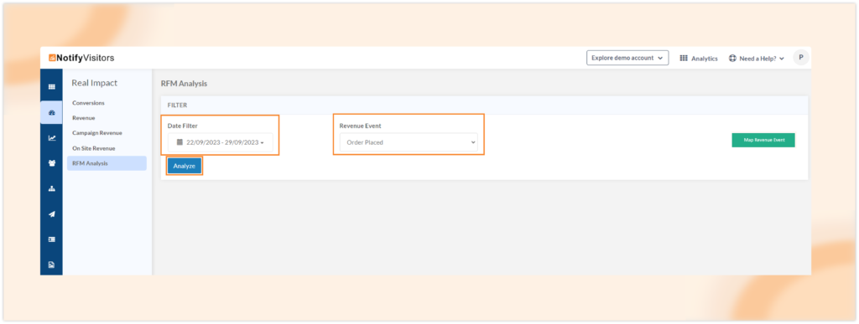This screenshot has width=859, height=324.
Task: Open the date range picker 22/09/2023 - 29/09/2023
Action: [x=221, y=142]
